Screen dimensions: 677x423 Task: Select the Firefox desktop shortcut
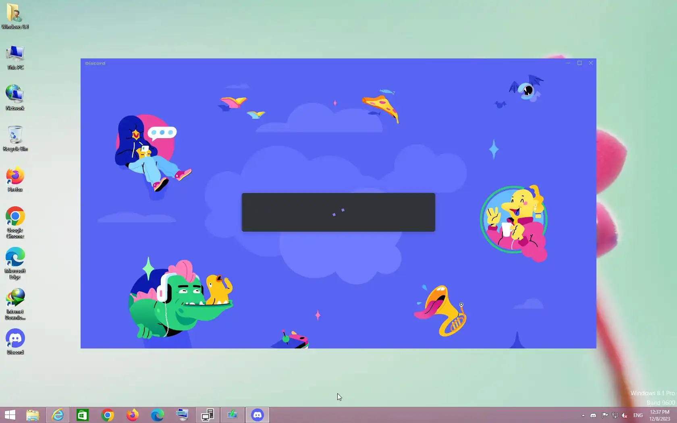point(15,179)
